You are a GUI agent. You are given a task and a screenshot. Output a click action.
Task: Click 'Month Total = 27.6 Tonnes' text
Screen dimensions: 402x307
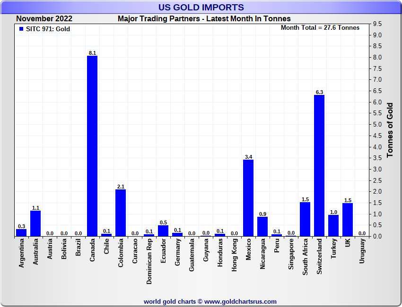tap(320, 28)
